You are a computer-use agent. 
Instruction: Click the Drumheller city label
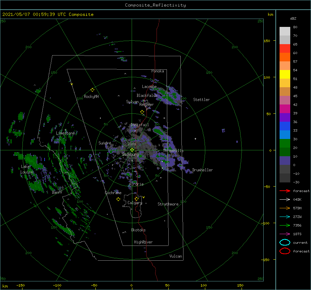pyautogui.click(x=202, y=170)
